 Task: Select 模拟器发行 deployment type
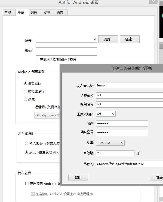click(x=25, y=92)
